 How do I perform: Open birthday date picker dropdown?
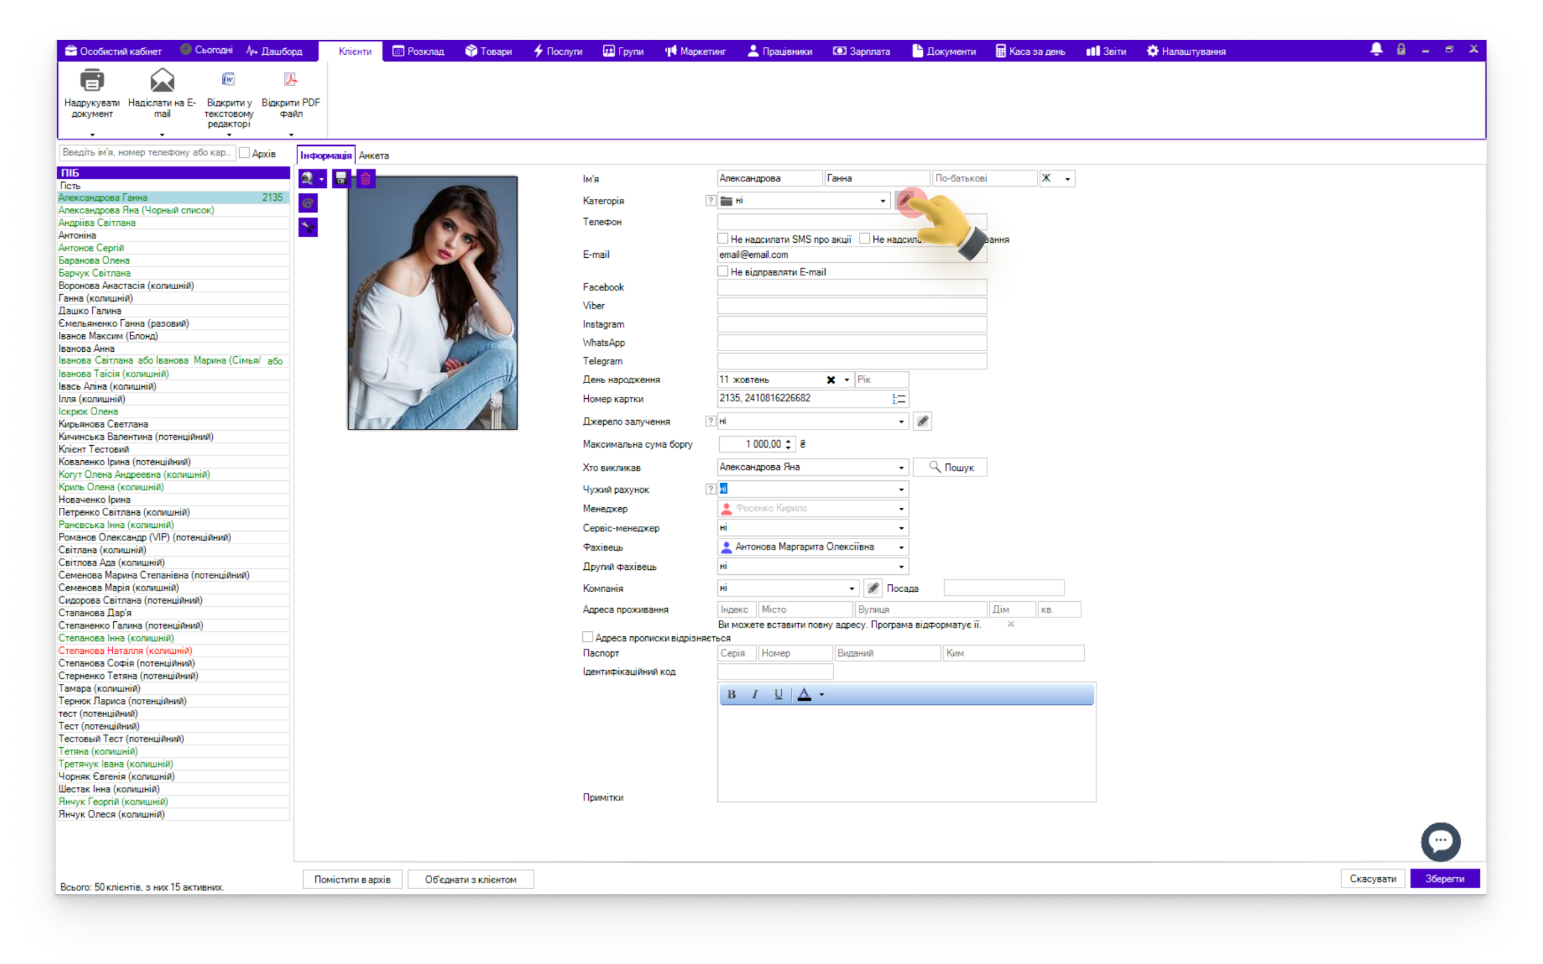click(x=847, y=380)
